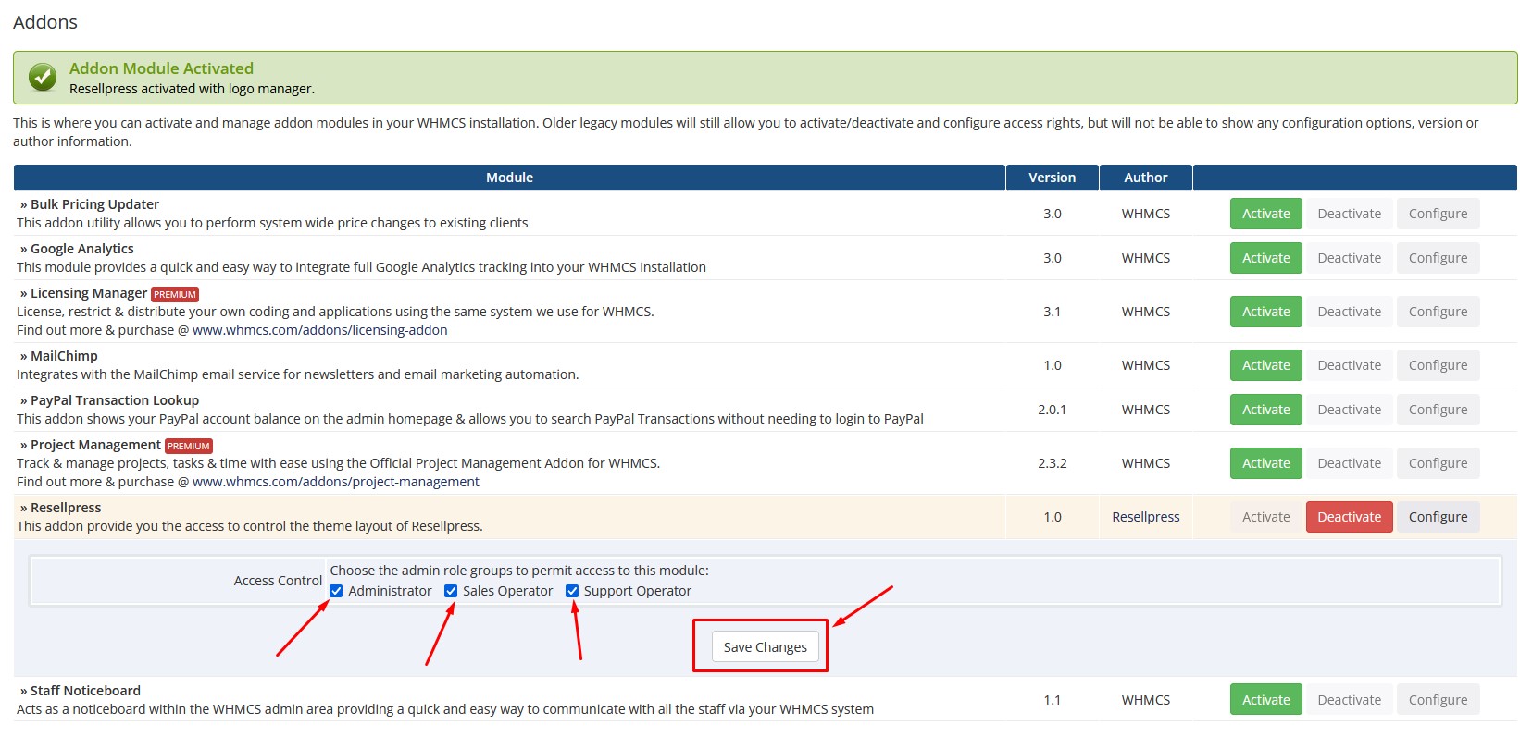The height and width of the screenshot is (749, 1520).
Task: Disable Support Operator access checkbox
Action: 572,591
